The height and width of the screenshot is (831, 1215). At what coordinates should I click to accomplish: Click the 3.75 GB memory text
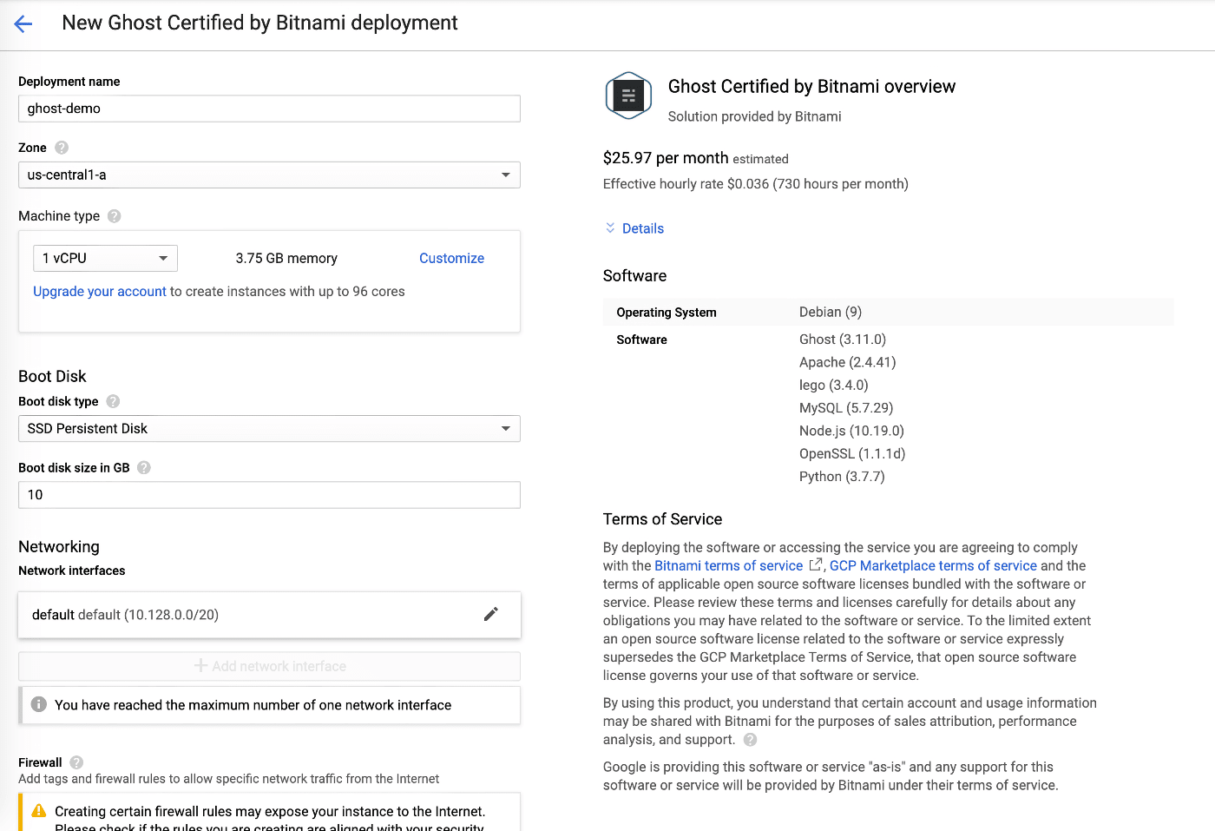pyautogui.click(x=286, y=258)
